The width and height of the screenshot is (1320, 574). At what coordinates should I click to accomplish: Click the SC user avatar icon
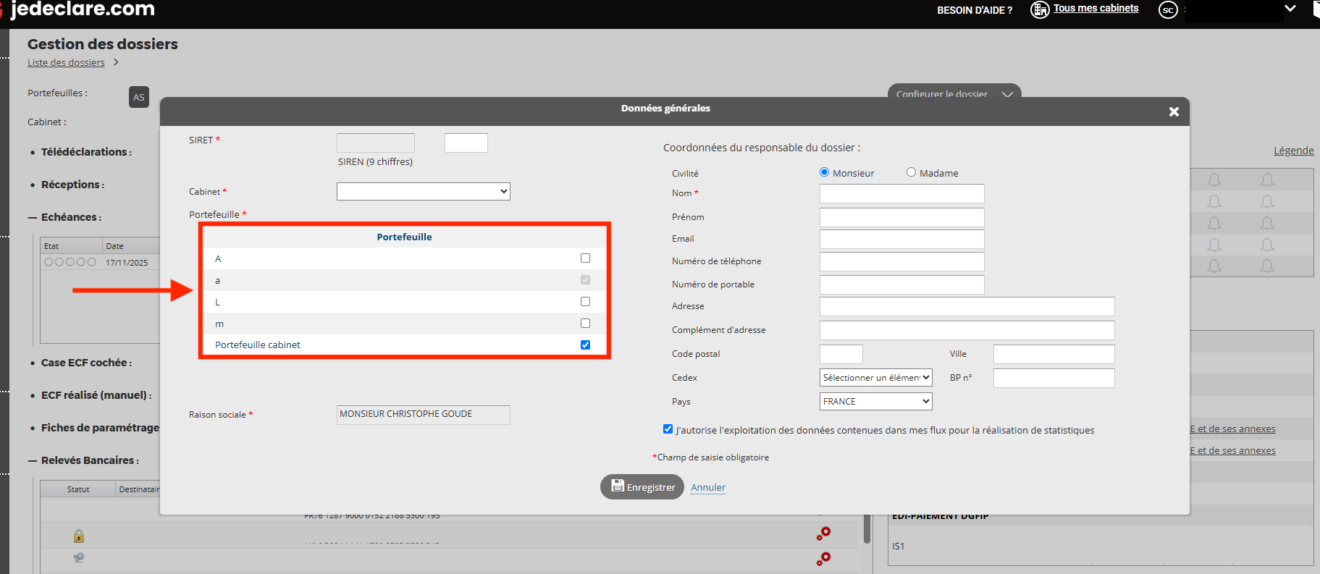(x=1168, y=10)
